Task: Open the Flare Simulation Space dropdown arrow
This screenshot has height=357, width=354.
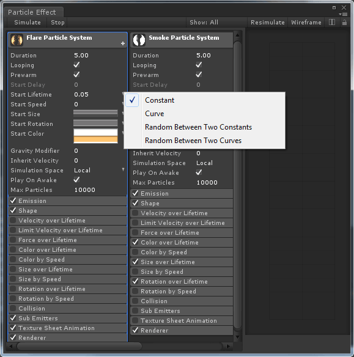Action: (123, 169)
